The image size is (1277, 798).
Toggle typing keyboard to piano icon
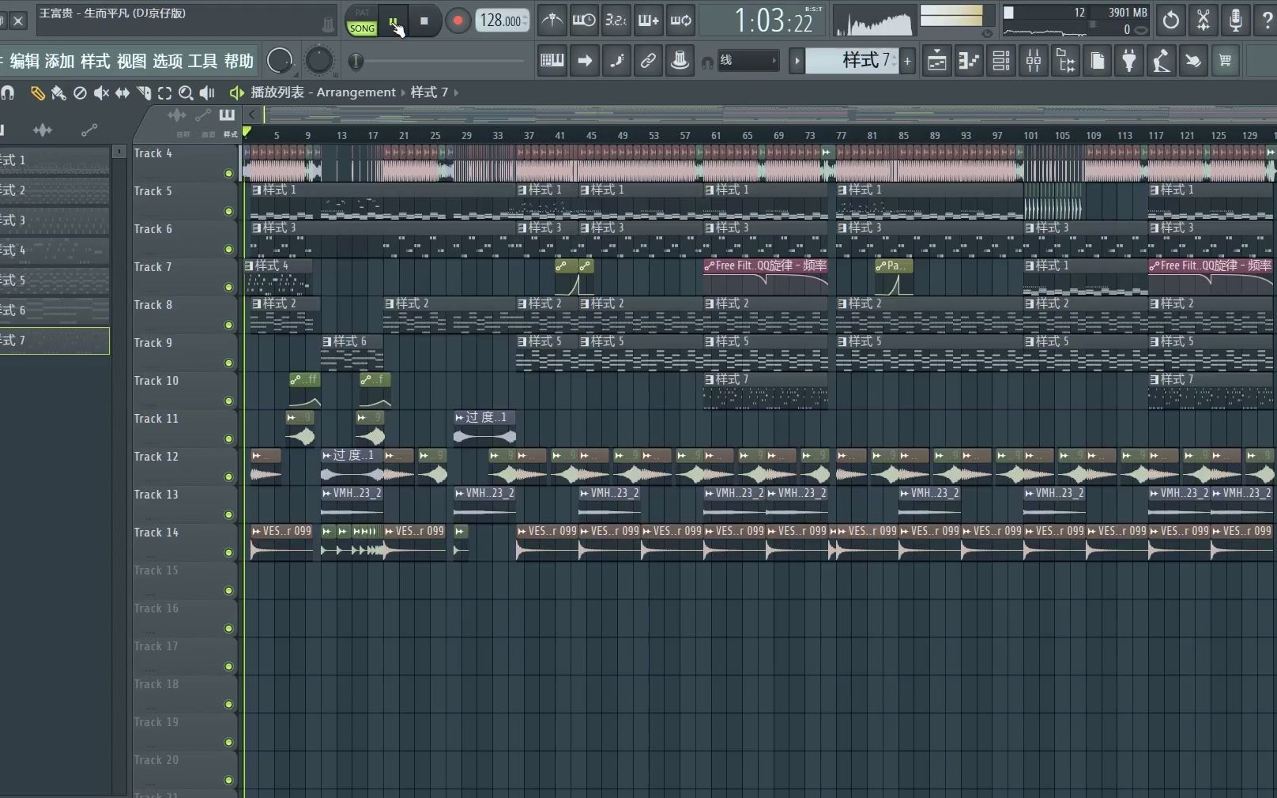point(552,61)
